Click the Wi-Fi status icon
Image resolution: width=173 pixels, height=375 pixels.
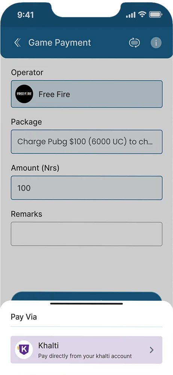point(143,15)
